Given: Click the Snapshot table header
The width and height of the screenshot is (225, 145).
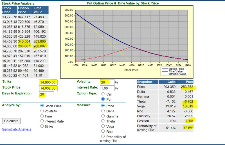Looking at the screenshot, I should [x=147, y=82].
